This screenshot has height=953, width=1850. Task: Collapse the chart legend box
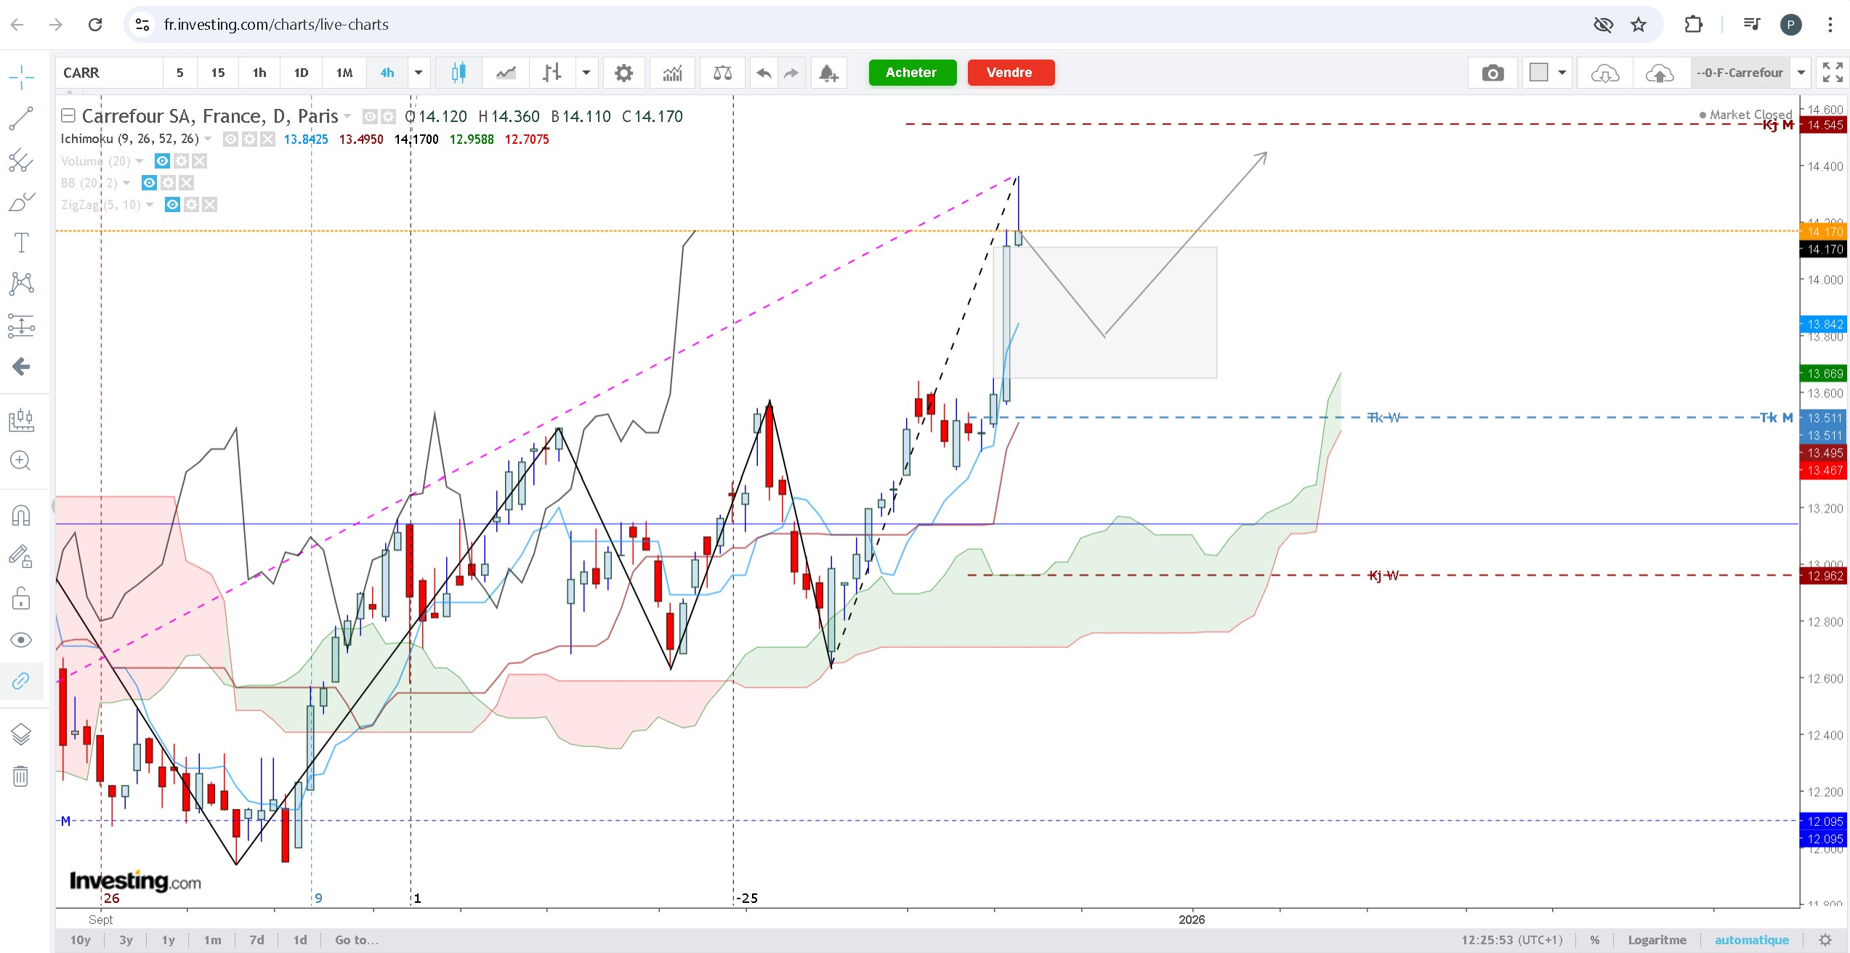tap(68, 115)
